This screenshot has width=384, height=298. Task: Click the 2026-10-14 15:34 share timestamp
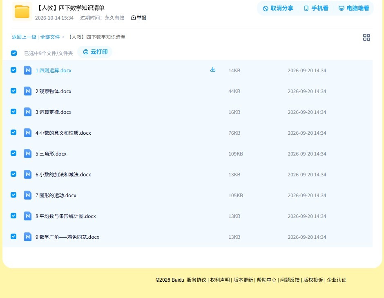pos(54,18)
